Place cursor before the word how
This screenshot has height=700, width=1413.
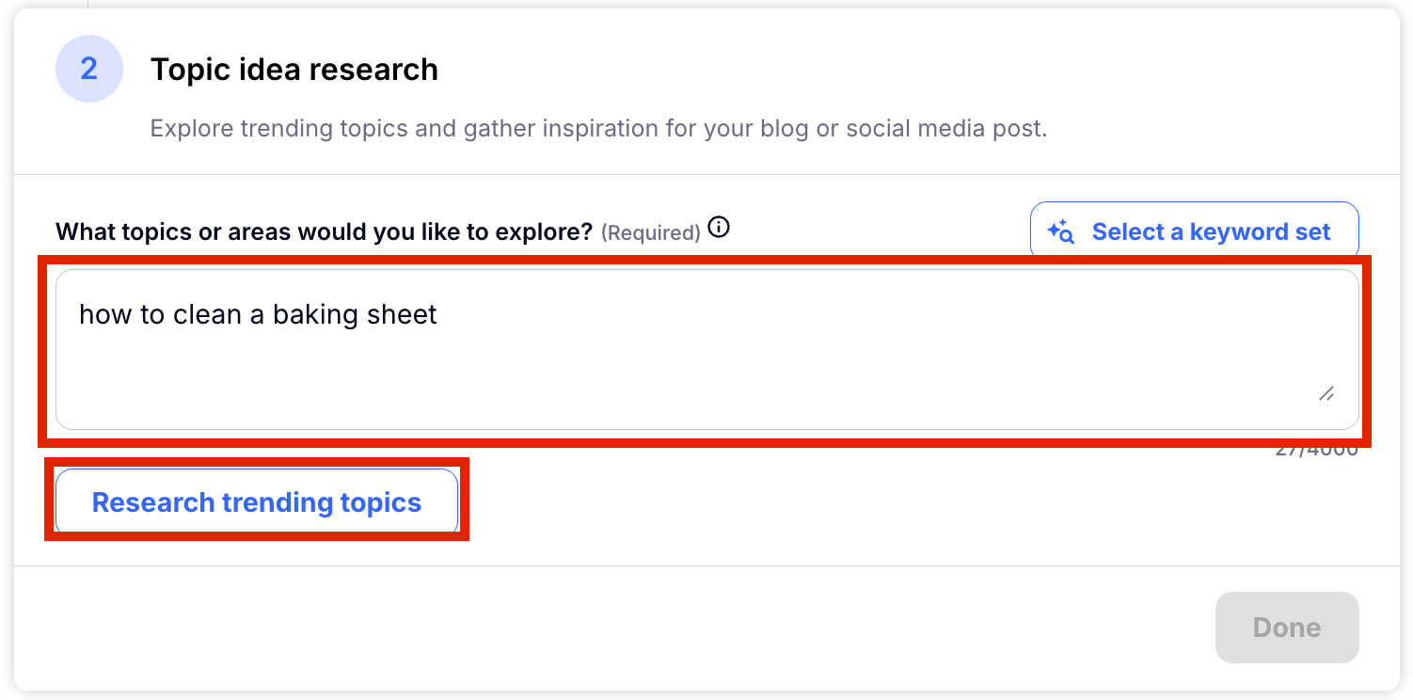(79, 314)
